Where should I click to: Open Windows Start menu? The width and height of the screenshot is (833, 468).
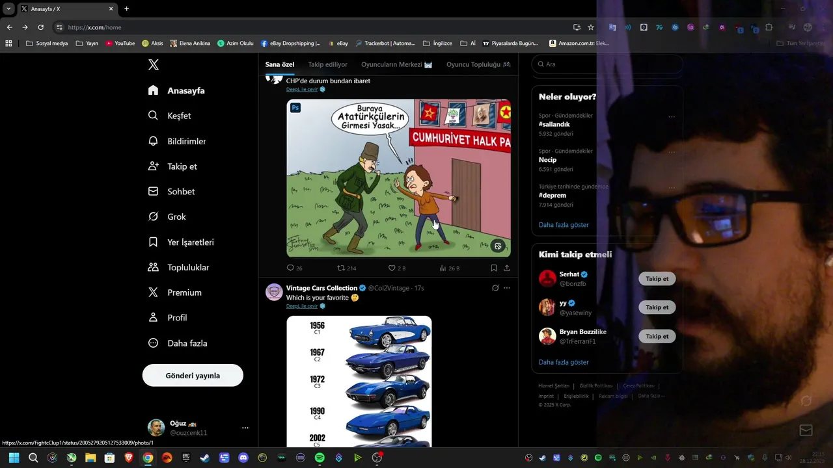coord(14,458)
